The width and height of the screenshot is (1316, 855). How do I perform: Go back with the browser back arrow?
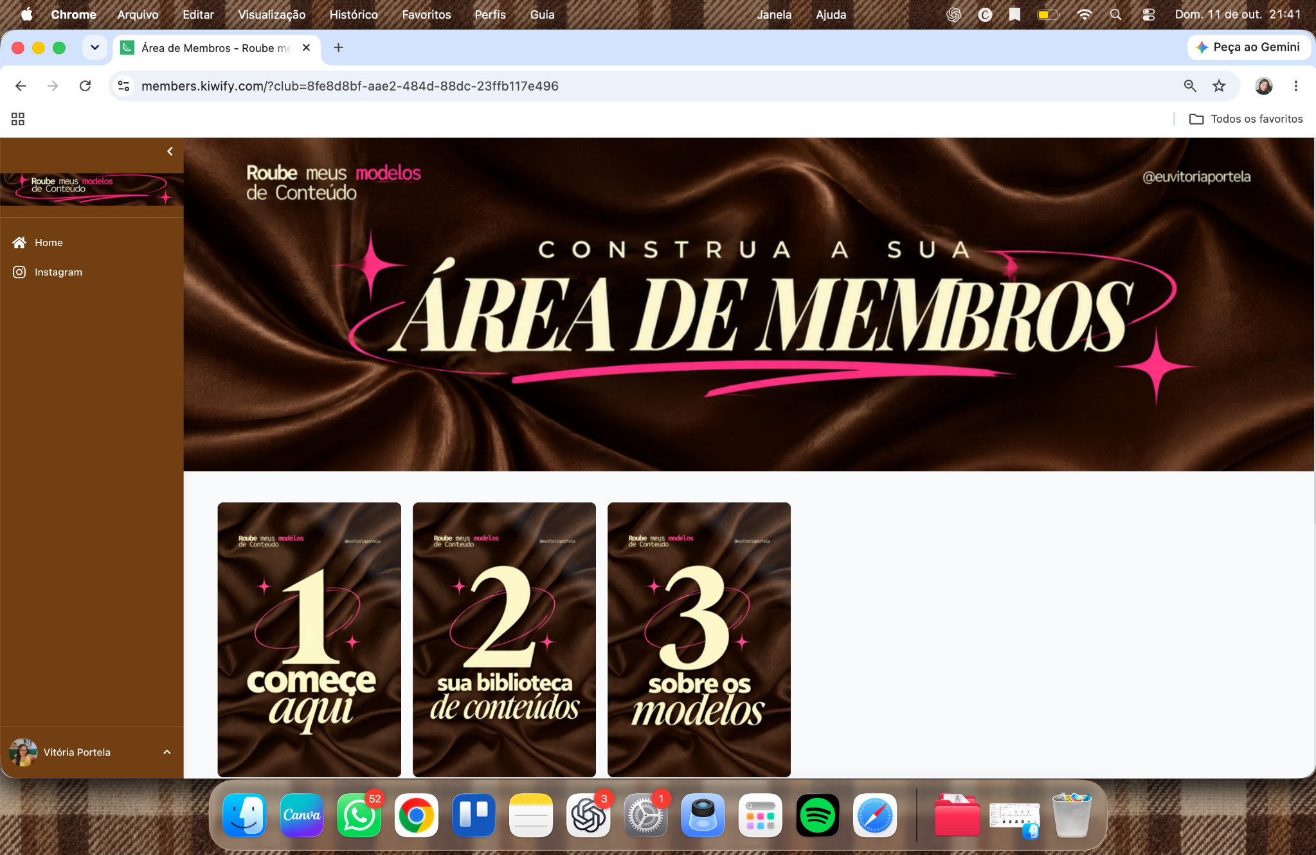(21, 86)
